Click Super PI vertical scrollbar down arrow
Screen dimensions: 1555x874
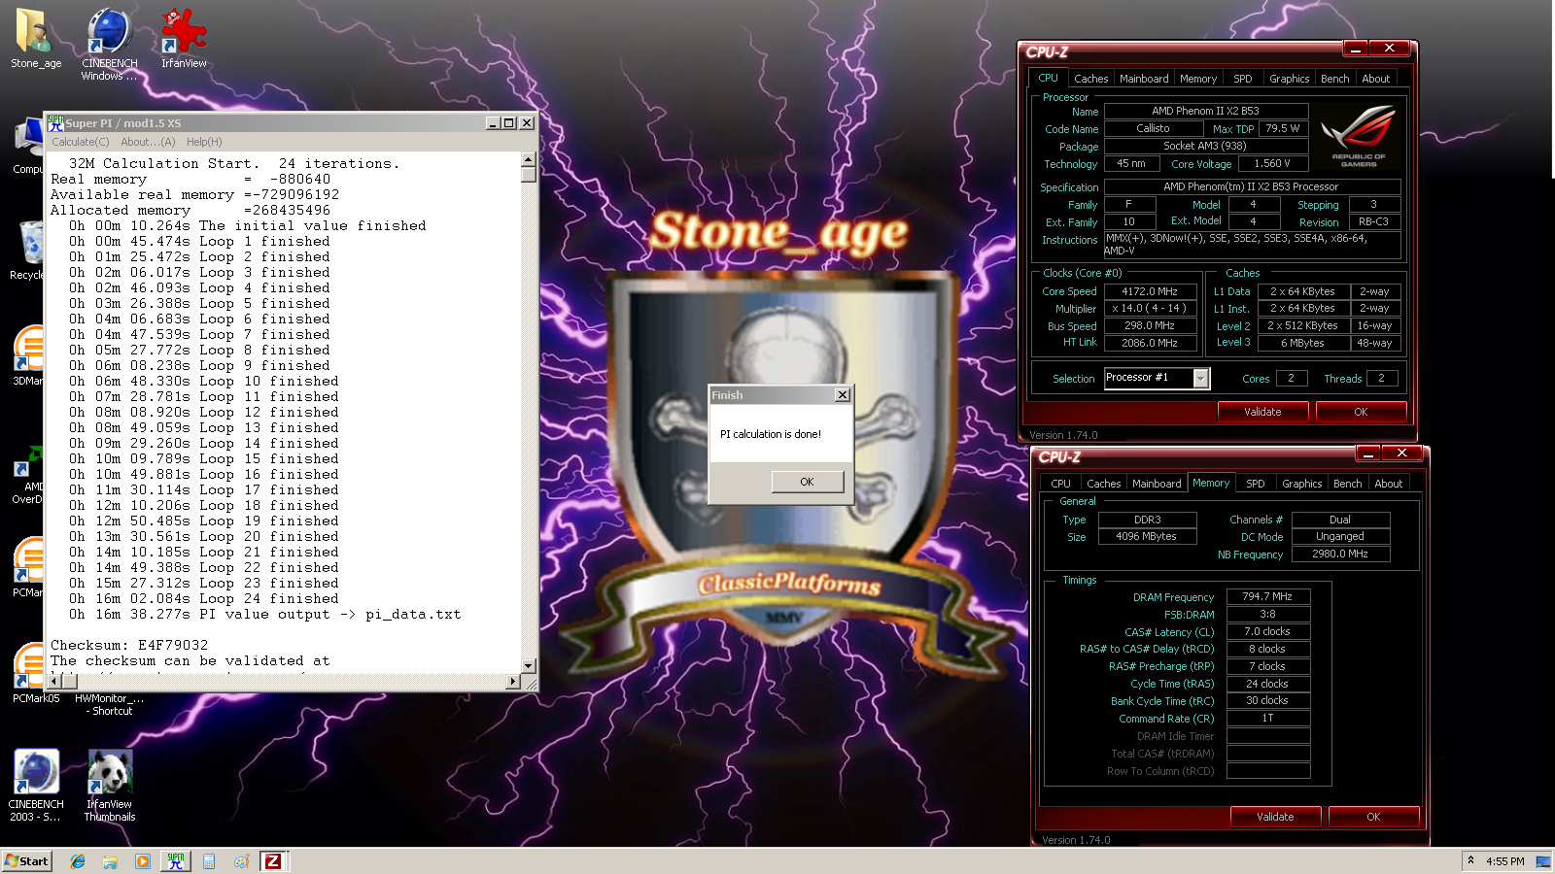(x=528, y=666)
